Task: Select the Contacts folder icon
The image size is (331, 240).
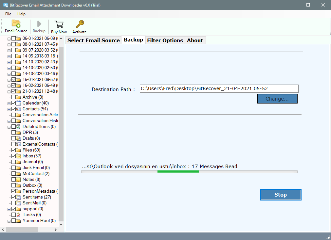Action: click(19, 109)
